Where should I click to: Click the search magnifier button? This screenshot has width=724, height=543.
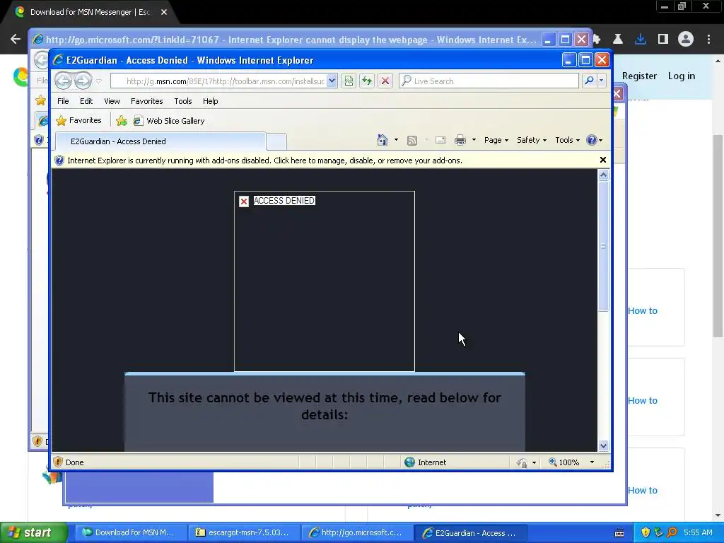coord(589,81)
